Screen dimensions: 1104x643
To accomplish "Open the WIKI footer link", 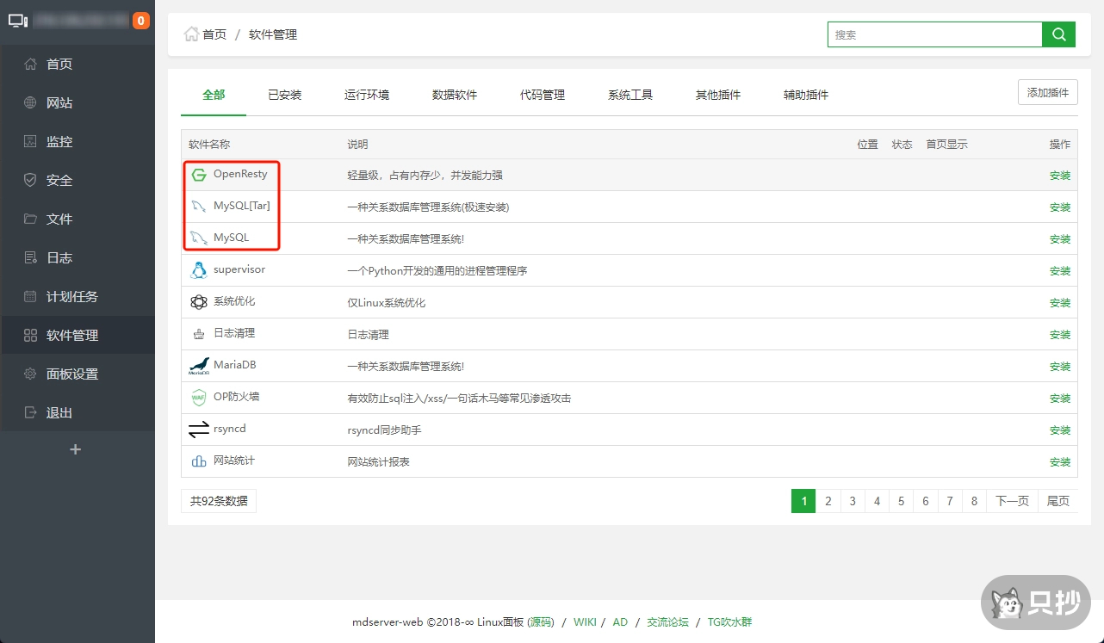I will tap(585, 621).
